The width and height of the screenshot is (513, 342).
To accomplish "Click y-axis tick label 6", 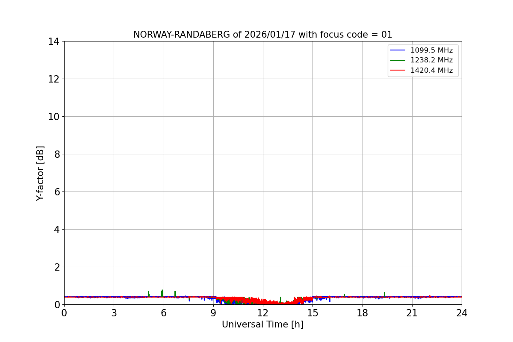I will click(x=56, y=192).
